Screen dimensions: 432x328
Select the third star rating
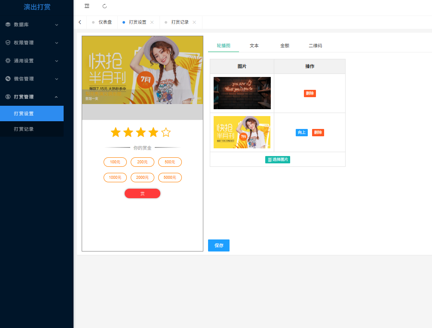click(x=141, y=132)
